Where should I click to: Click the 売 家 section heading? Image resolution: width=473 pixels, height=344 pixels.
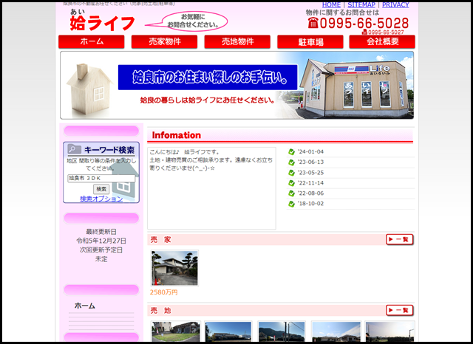pyautogui.click(x=161, y=240)
